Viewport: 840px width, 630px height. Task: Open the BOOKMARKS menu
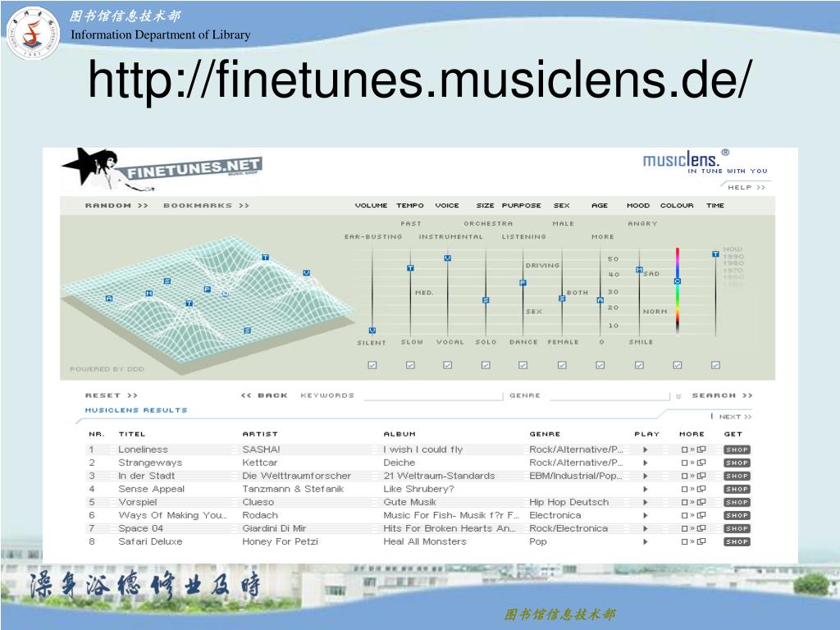tap(206, 206)
